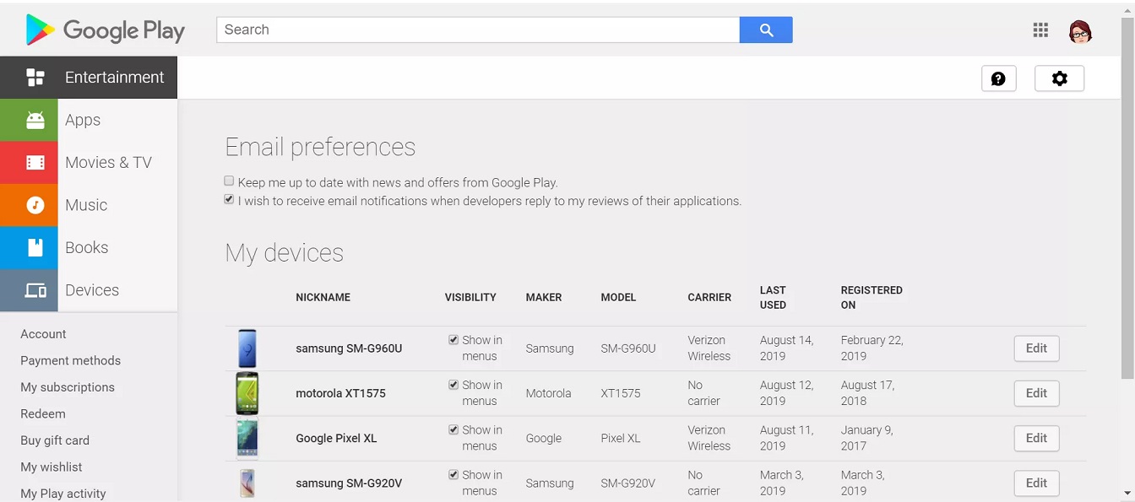Open the Entertainment menu section

click(x=89, y=78)
